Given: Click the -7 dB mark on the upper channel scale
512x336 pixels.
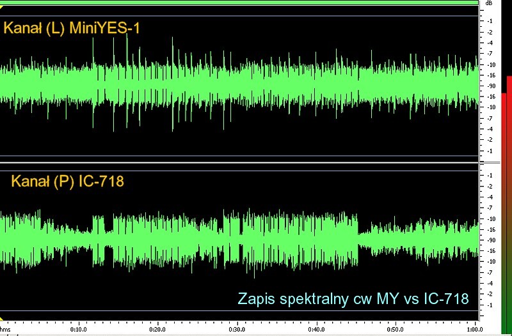Looking at the screenshot, I should 489,54.
